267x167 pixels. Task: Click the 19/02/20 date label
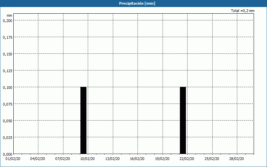coord(162,159)
